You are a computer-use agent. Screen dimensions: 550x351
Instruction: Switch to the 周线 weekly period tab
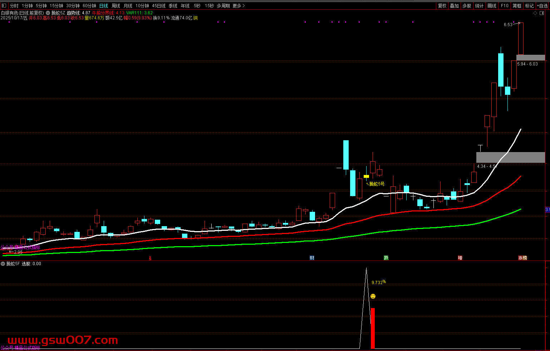tap(116, 6)
